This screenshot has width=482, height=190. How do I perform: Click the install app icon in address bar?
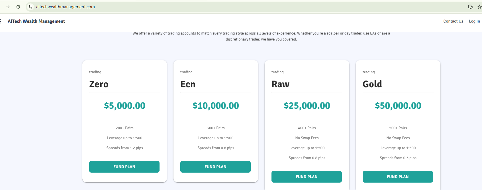470,7
